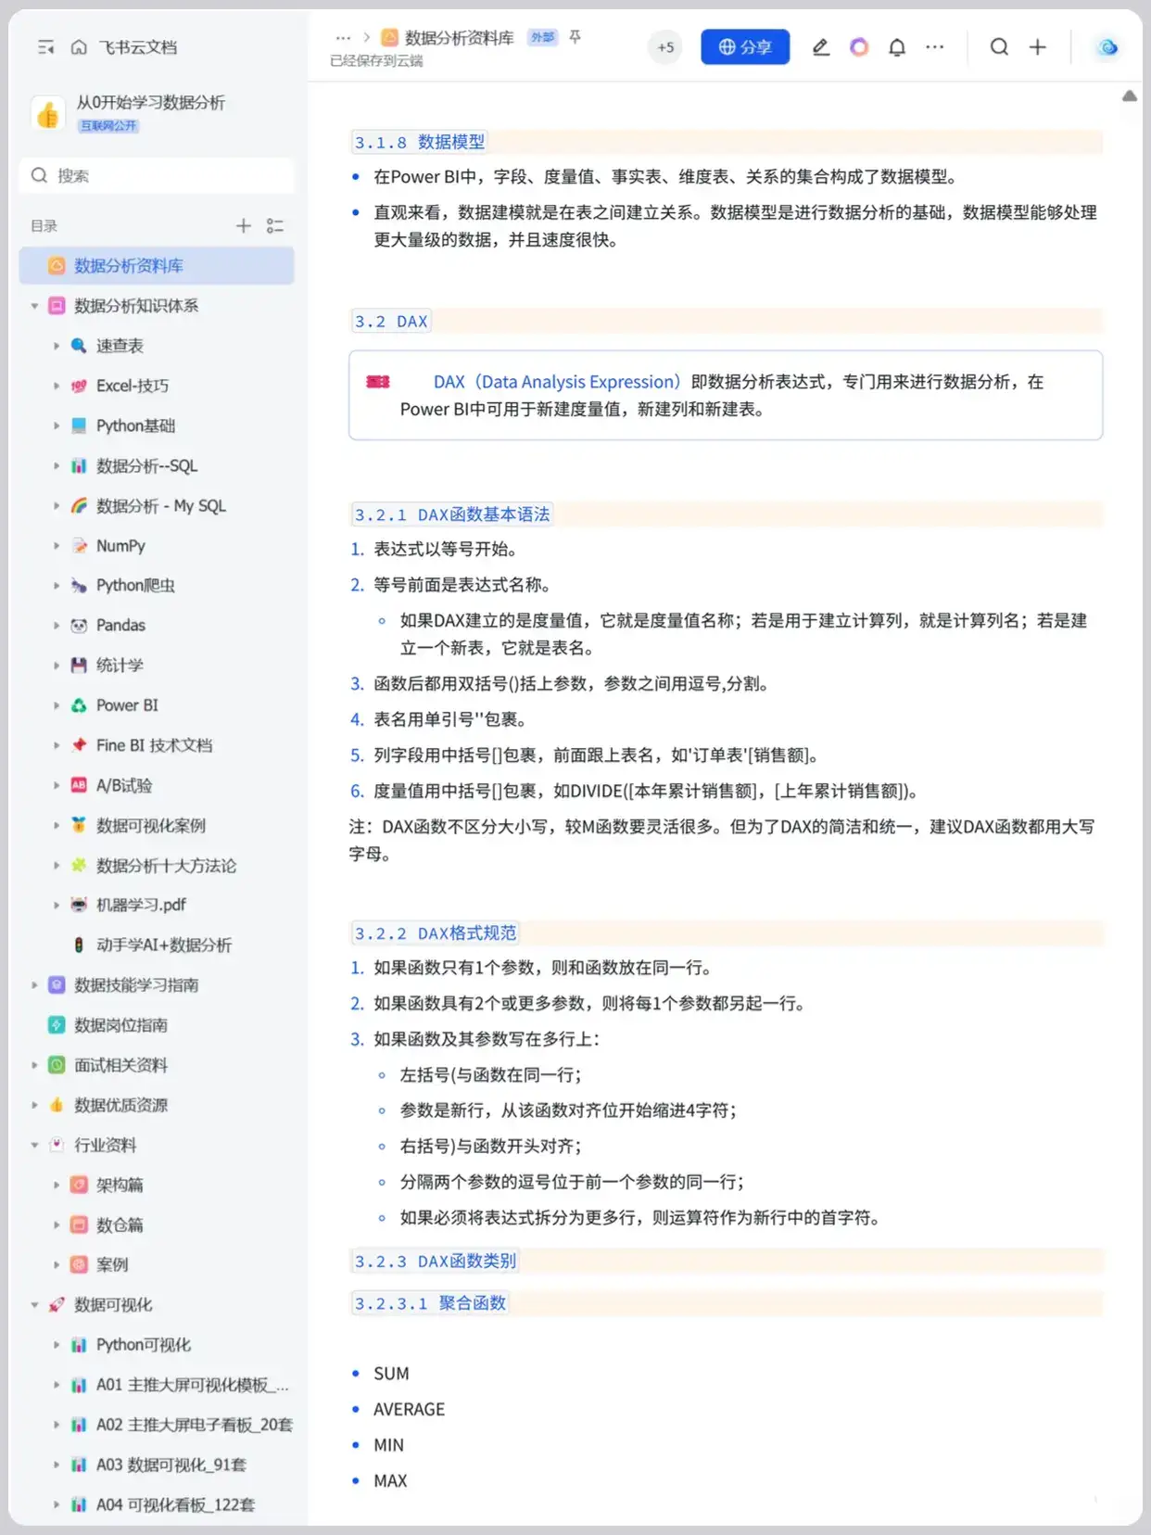1151x1535 pixels.
Task: Open 数据优质资源 page
Action: coord(120,1105)
